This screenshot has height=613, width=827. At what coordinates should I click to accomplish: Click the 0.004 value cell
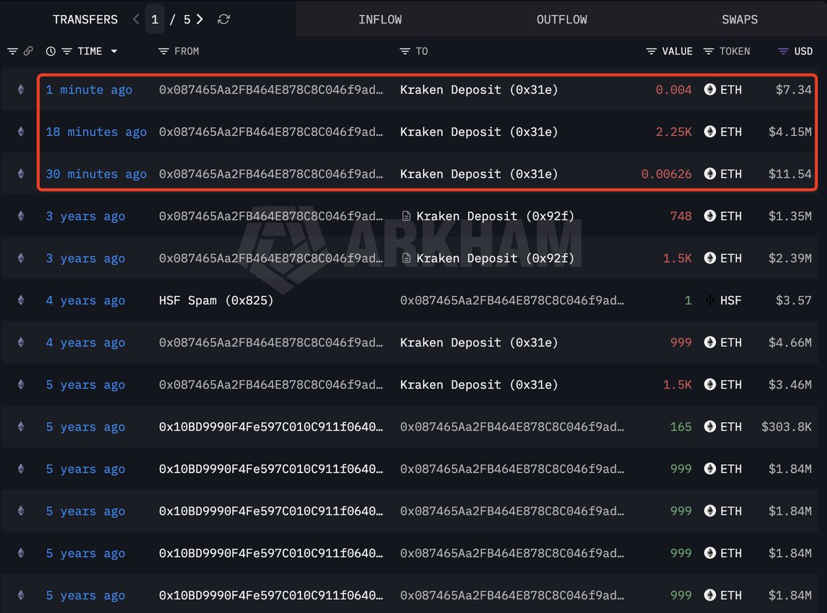coord(673,90)
